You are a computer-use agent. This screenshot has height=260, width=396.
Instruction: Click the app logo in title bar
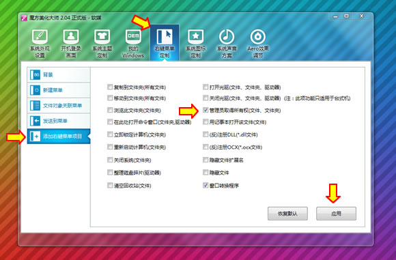[24, 18]
